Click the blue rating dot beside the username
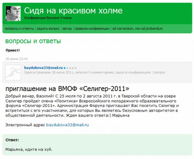Image resolution: width=194 pixels, height=159 pixels. (65, 68)
